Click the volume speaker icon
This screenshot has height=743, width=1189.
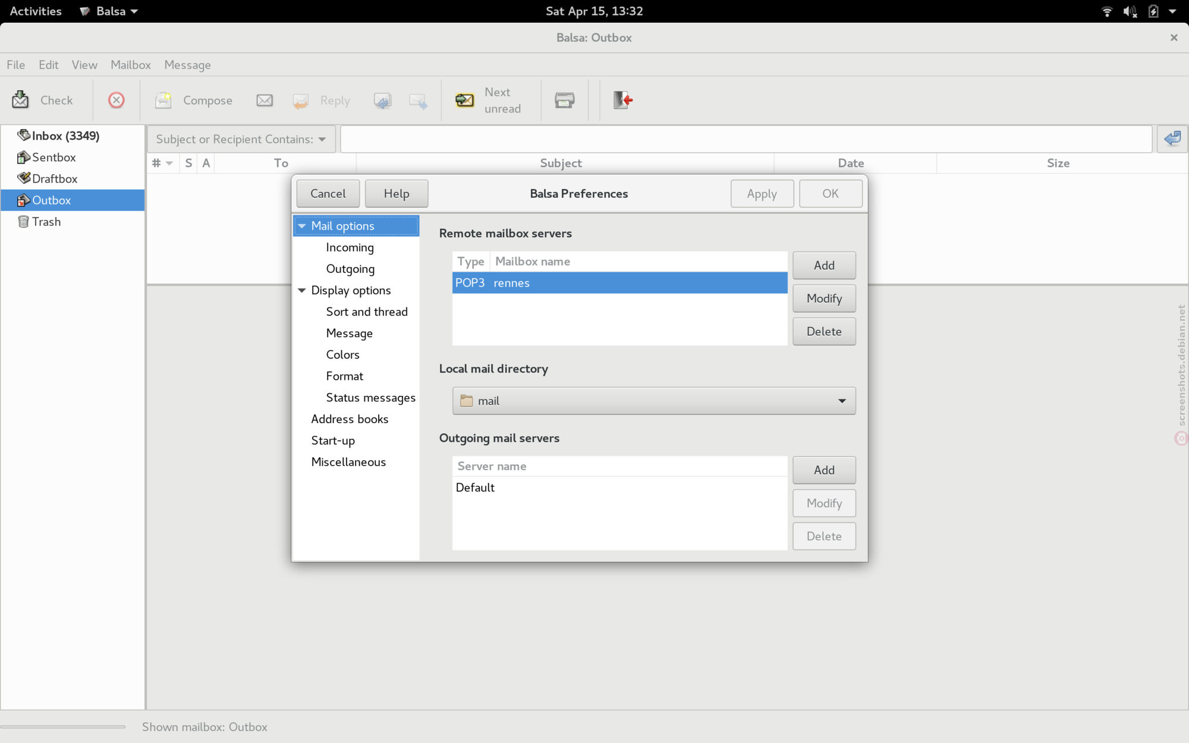[x=1130, y=11]
